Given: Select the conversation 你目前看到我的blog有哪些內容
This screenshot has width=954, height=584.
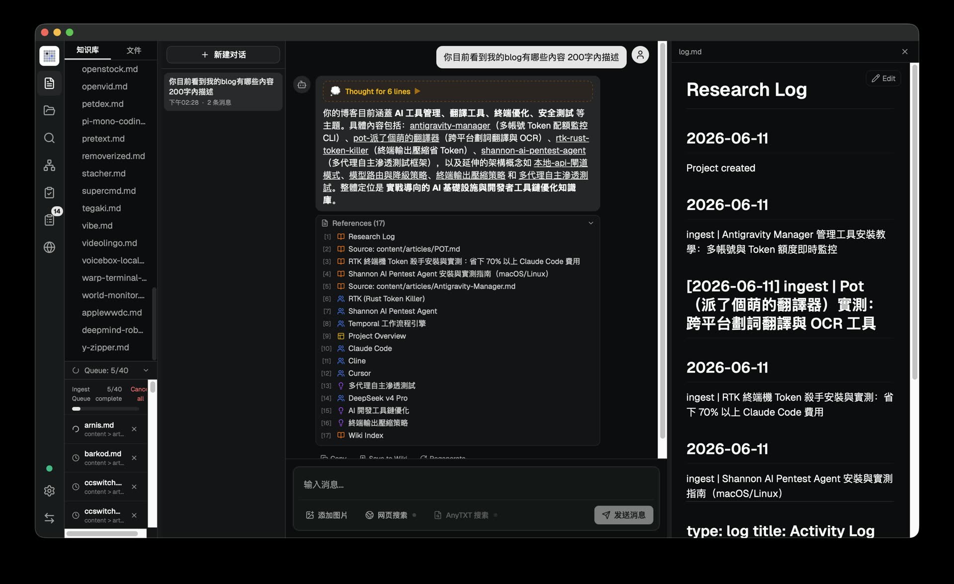Looking at the screenshot, I should tap(223, 91).
